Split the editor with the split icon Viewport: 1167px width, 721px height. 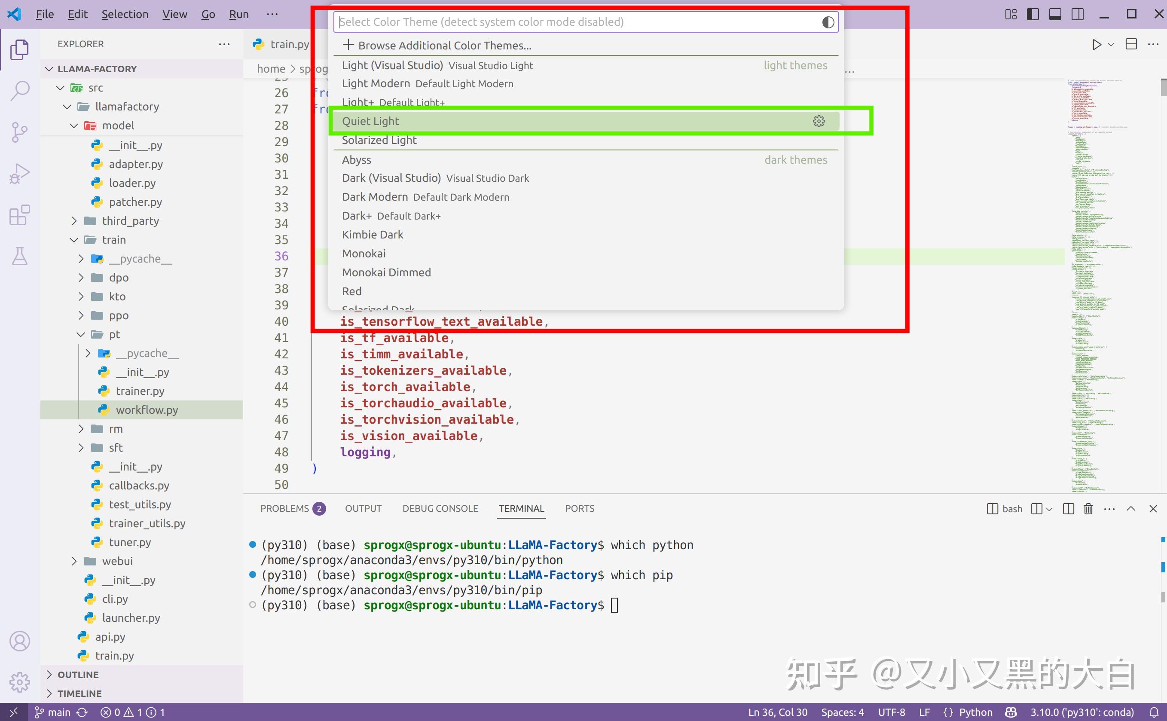point(1131,44)
